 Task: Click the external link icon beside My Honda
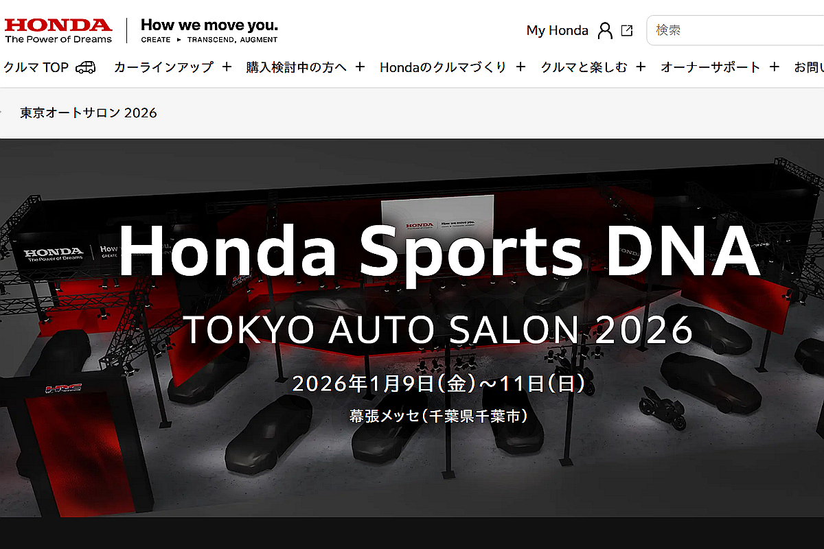click(627, 30)
